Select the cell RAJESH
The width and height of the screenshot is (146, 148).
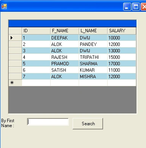tap(65, 57)
